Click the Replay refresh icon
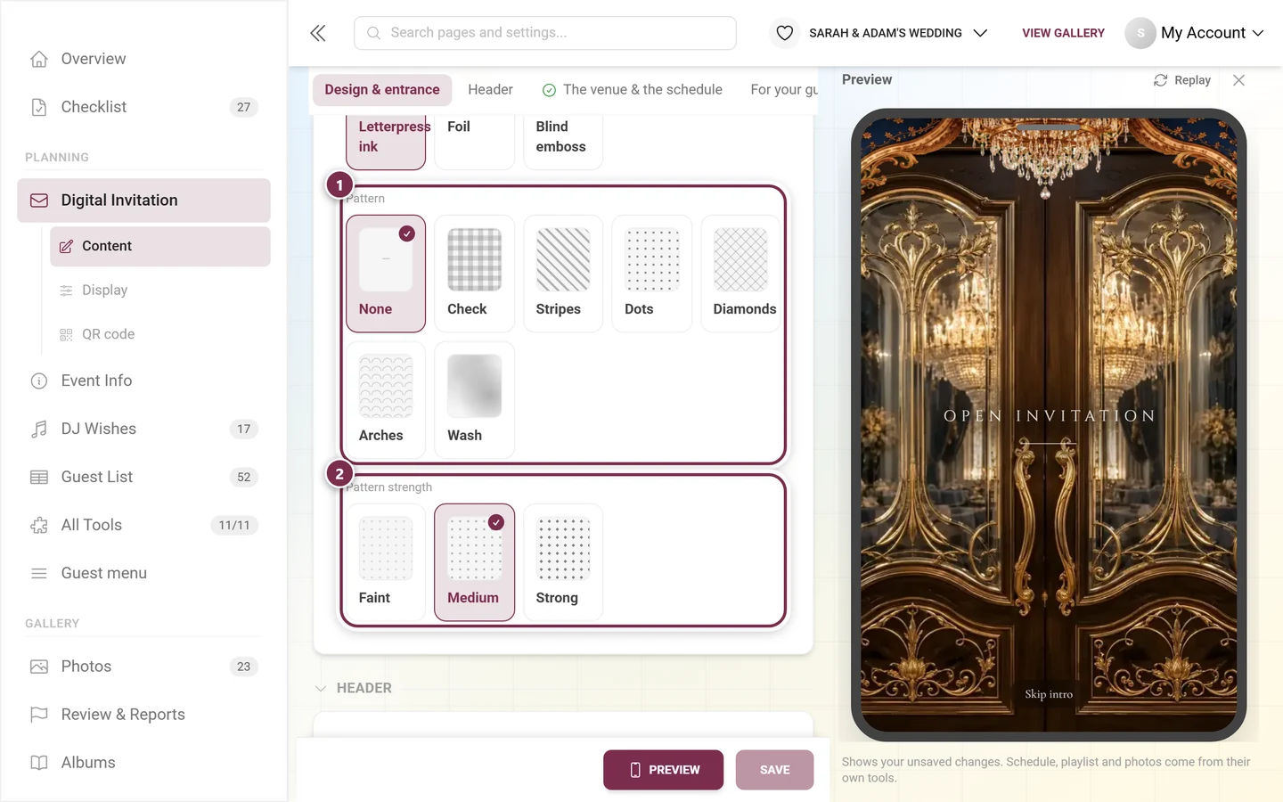Screen dimensions: 1283x802 [1160, 80]
